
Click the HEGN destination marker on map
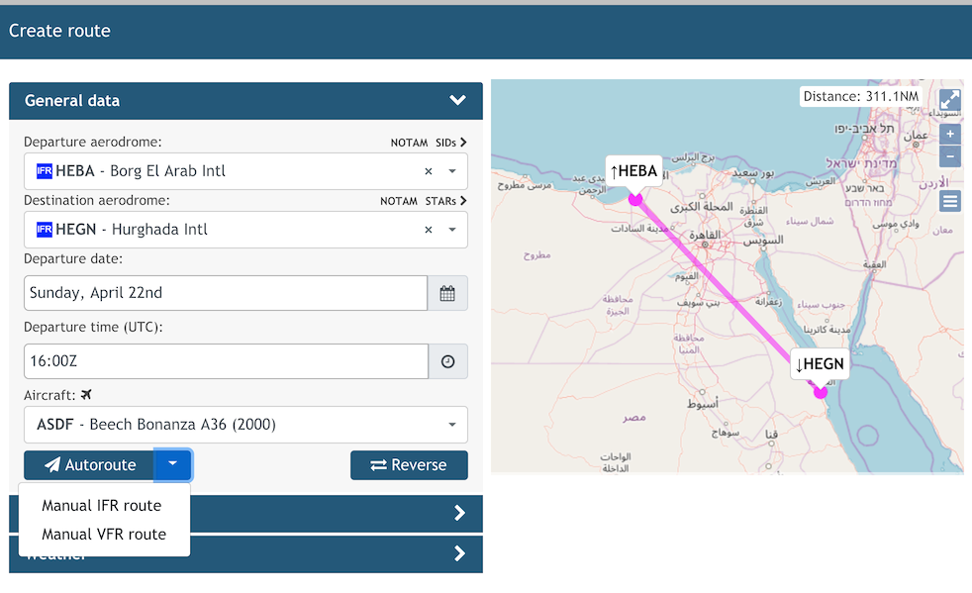(820, 392)
